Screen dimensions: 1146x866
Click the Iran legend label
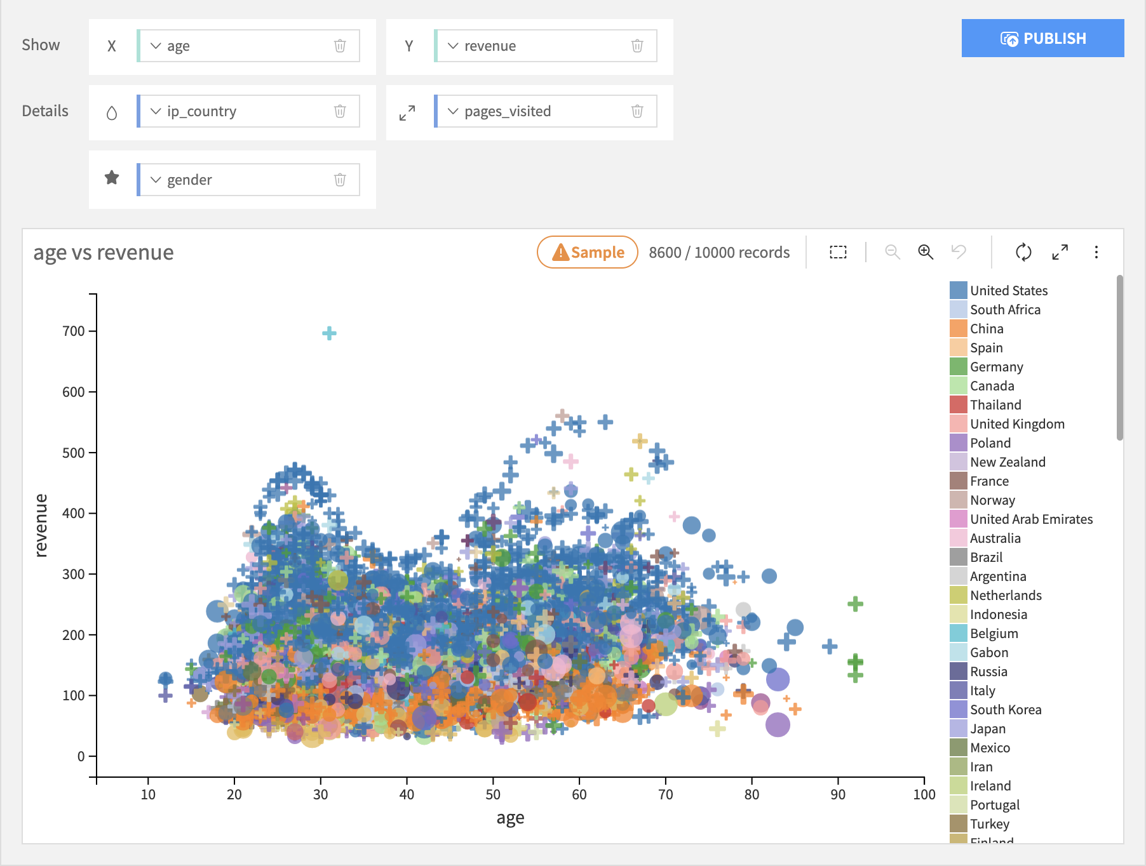coord(981,766)
